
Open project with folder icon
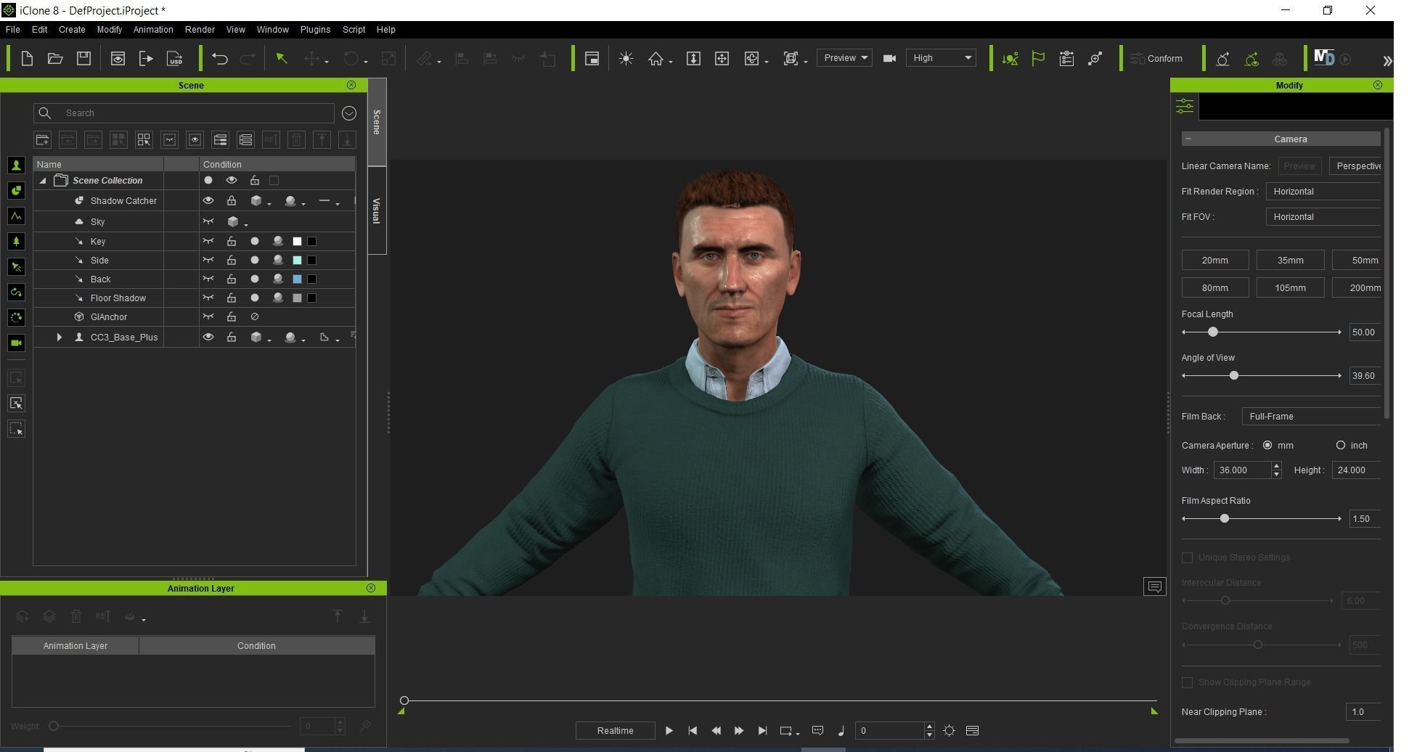[x=55, y=59]
